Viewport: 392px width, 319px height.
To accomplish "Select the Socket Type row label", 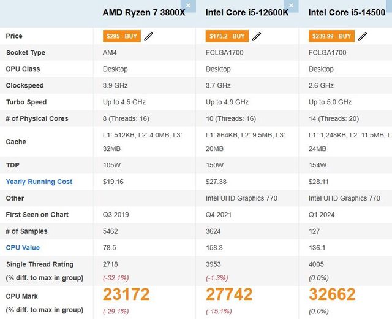I will (x=26, y=53).
